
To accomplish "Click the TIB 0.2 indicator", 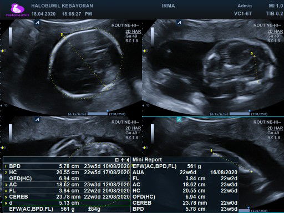I will 275,14.
